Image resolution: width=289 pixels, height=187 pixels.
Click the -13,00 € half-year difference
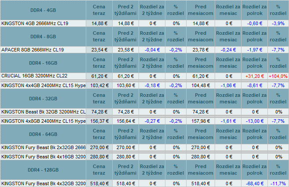click(x=255, y=121)
